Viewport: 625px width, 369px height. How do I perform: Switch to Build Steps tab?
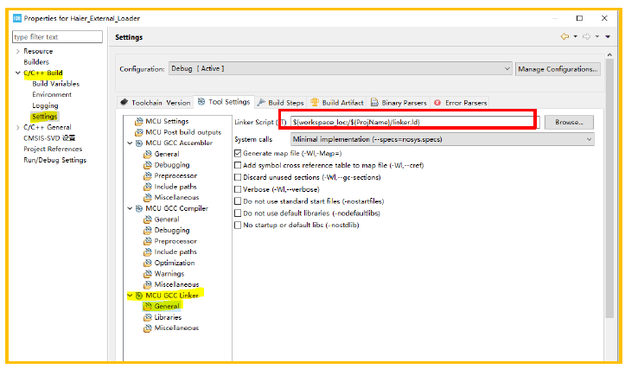pos(281,103)
